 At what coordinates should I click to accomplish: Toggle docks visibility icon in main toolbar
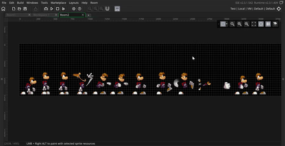(107, 9)
